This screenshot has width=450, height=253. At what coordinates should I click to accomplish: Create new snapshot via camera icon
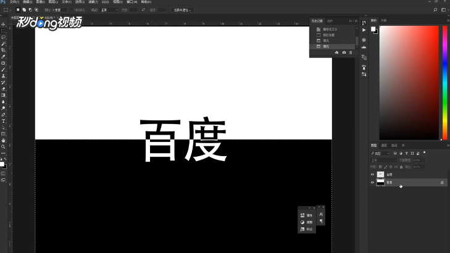(344, 53)
